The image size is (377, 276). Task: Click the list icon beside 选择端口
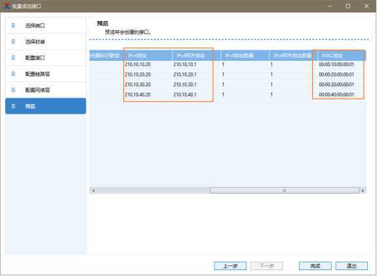(x=13, y=26)
